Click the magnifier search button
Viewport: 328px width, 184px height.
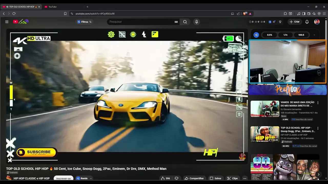[185, 22]
